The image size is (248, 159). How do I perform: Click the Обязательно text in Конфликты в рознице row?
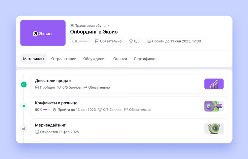coord(140,110)
